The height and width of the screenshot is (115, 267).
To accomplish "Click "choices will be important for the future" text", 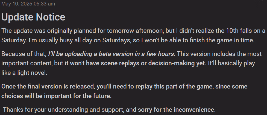I will (x=56, y=96).
